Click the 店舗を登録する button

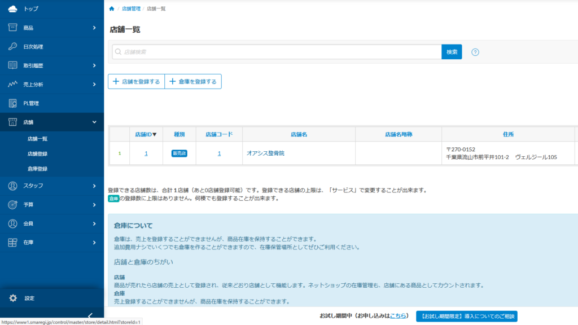point(136,82)
